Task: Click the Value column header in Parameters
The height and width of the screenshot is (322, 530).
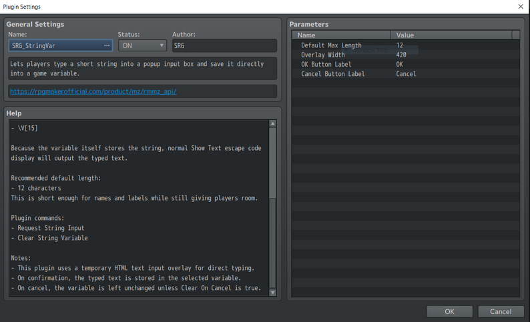Action: click(451, 35)
